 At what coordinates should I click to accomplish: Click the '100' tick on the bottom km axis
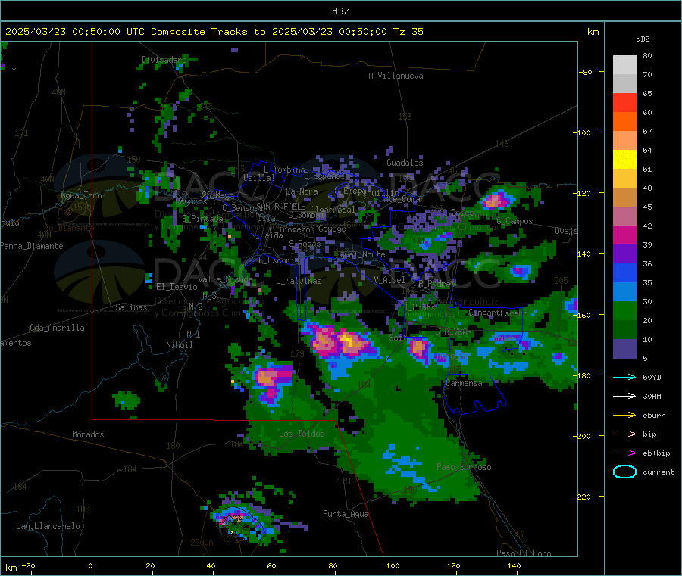pos(393,565)
